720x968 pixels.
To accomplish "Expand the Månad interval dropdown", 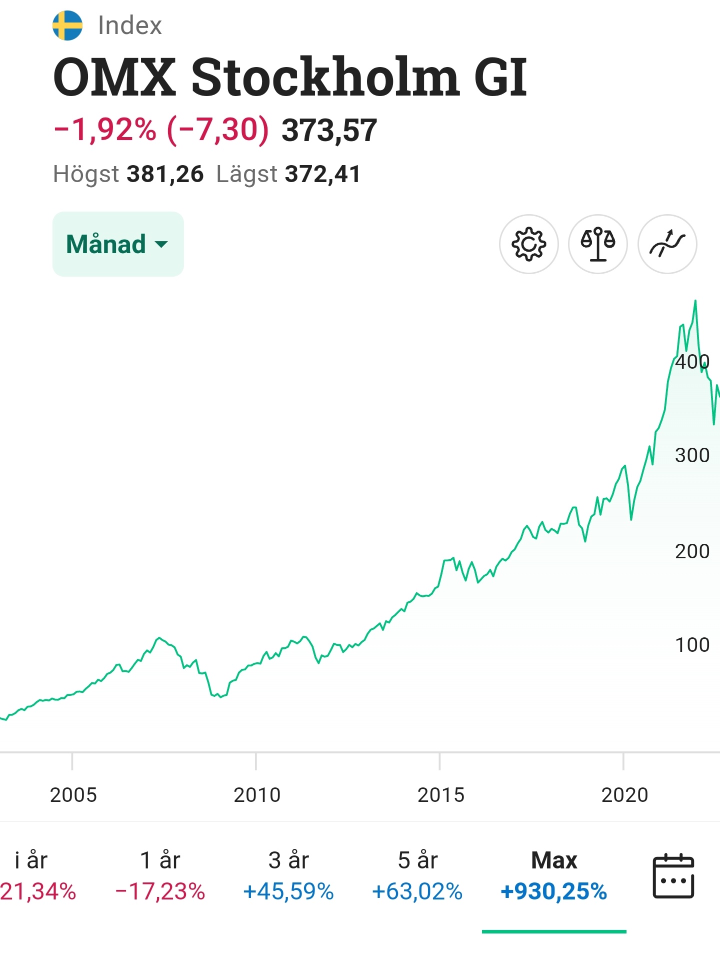I will 118,244.
